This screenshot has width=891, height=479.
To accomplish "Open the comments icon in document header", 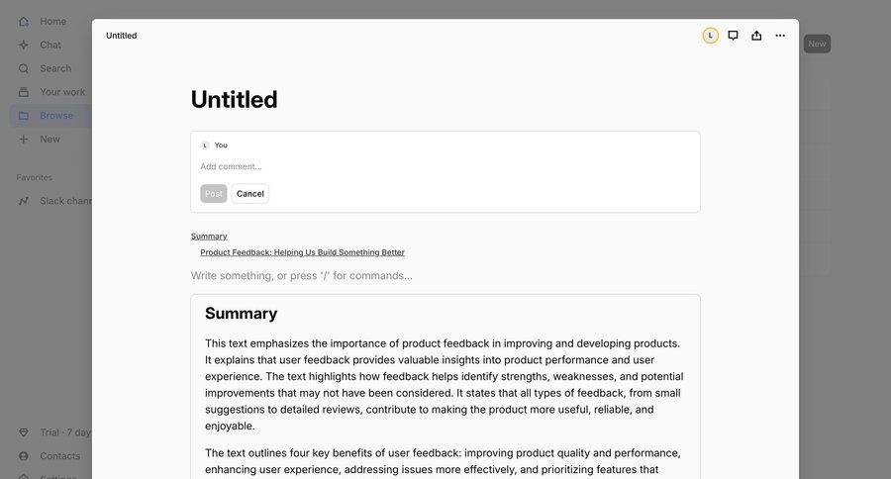I will [x=733, y=36].
